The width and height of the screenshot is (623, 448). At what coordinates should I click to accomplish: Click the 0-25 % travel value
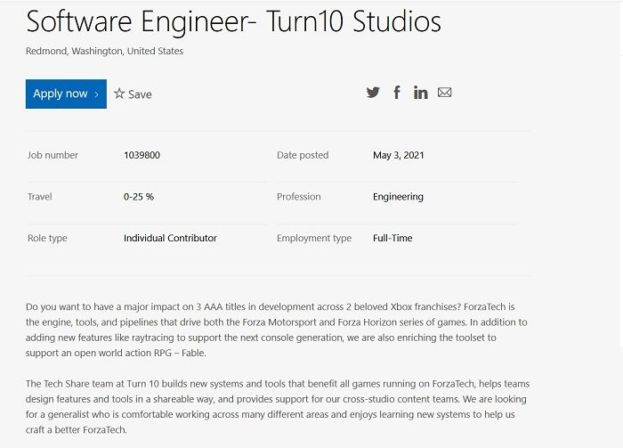[x=139, y=197]
